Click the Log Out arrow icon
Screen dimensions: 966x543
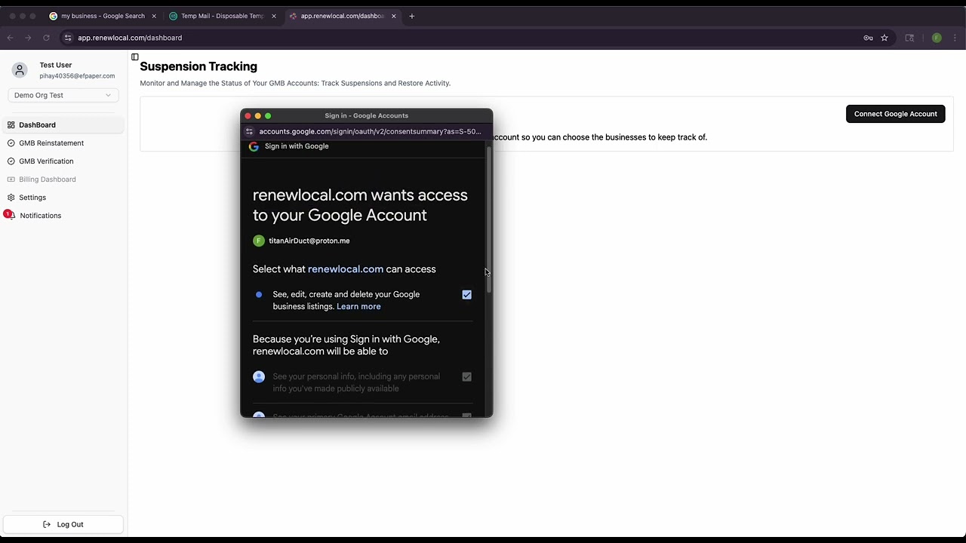click(x=47, y=524)
